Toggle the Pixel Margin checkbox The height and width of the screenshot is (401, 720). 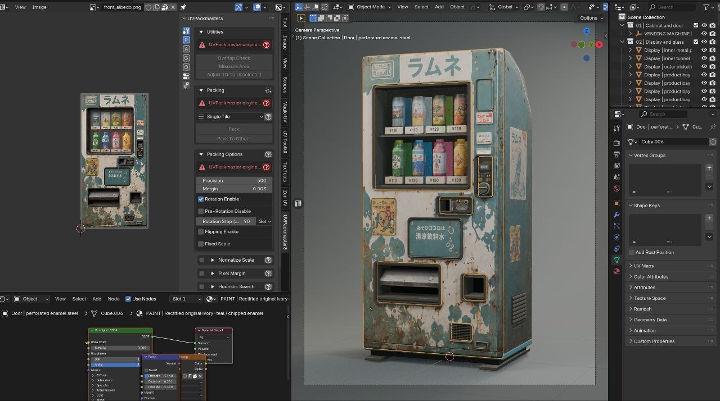pos(201,274)
